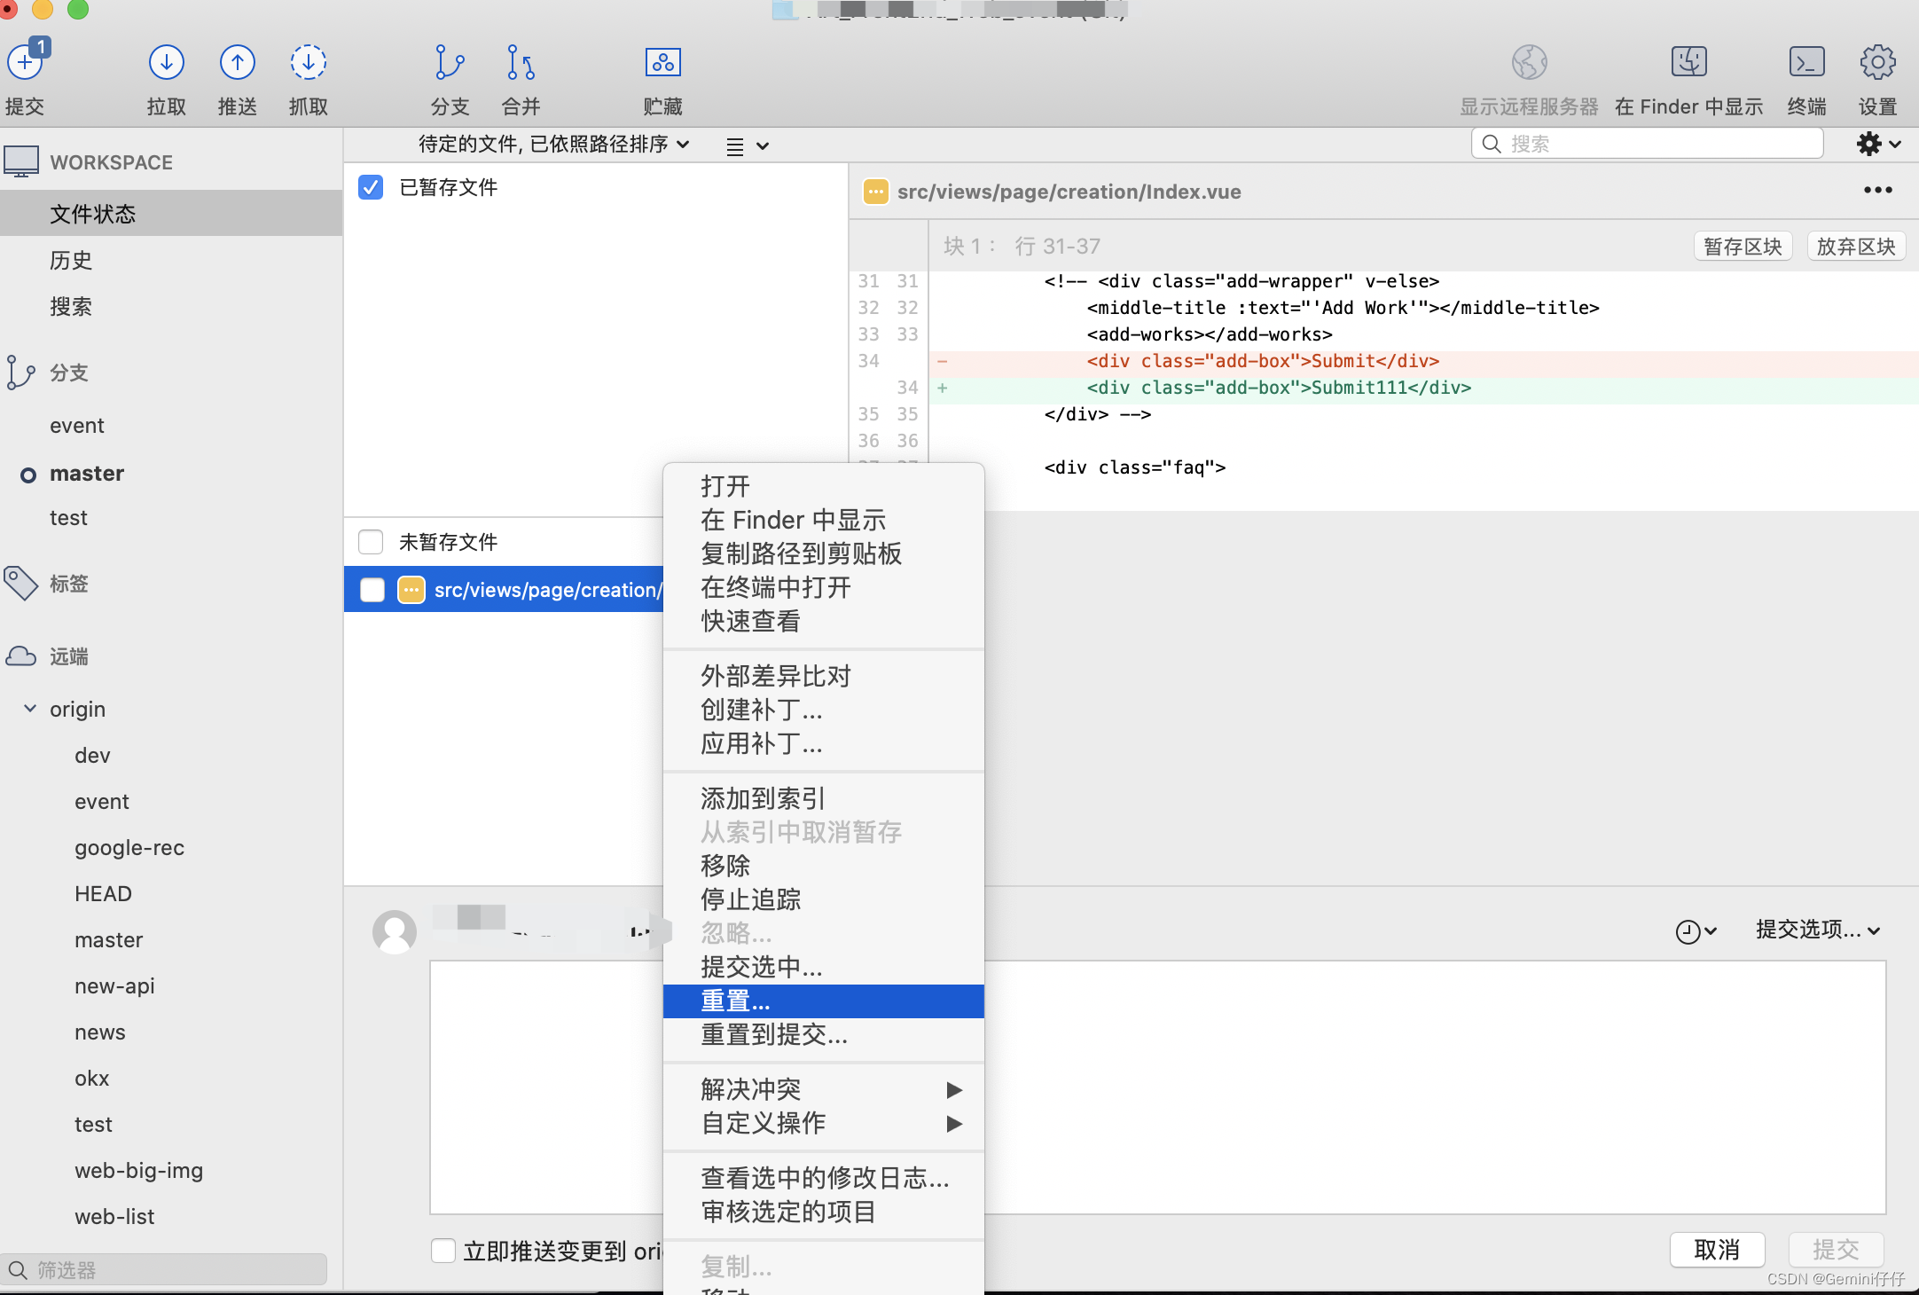Screen dimensions: 1919x1295
Task: Click the WORKSPACE monitor icon
Action: (x=21, y=161)
